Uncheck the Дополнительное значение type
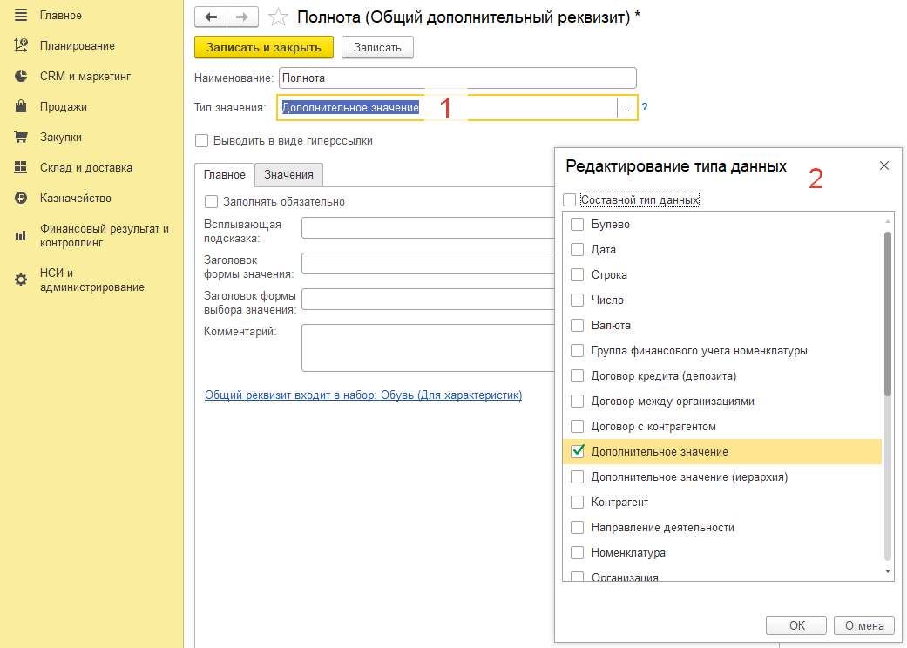 (x=578, y=451)
